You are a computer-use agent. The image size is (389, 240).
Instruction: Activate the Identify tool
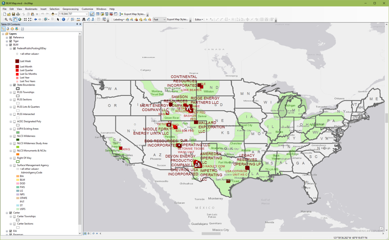[63, 19]
